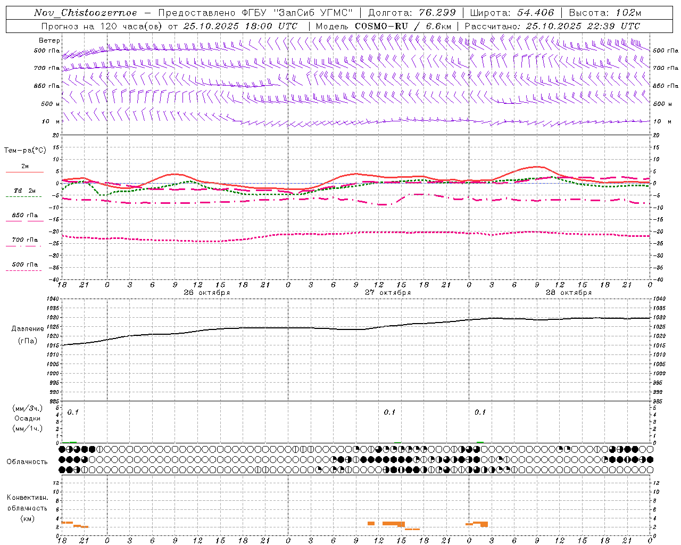Click the orange convective cloud bar after 12h on 27 октября
The image size is (681, 545).
click(x=394, y=524)
